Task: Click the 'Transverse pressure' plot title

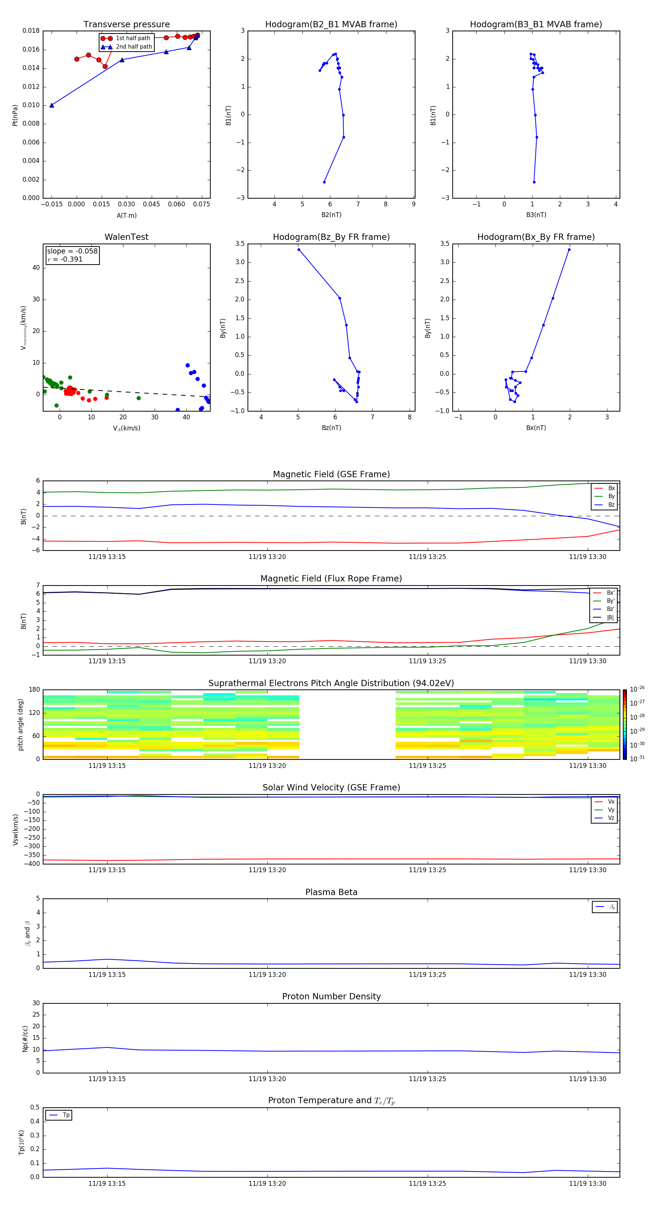Action: pyautogui.click(x=126, y=25)
